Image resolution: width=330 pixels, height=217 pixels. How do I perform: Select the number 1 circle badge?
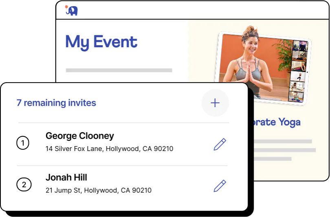23,143
